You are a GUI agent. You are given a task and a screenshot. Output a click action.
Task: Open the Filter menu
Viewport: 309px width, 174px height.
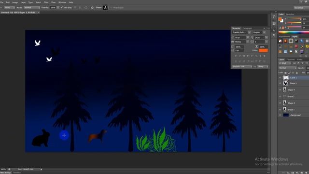(46, 2)
